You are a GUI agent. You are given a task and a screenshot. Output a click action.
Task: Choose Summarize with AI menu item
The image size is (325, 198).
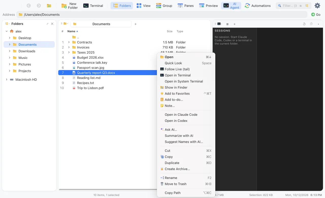pos(186,136)
